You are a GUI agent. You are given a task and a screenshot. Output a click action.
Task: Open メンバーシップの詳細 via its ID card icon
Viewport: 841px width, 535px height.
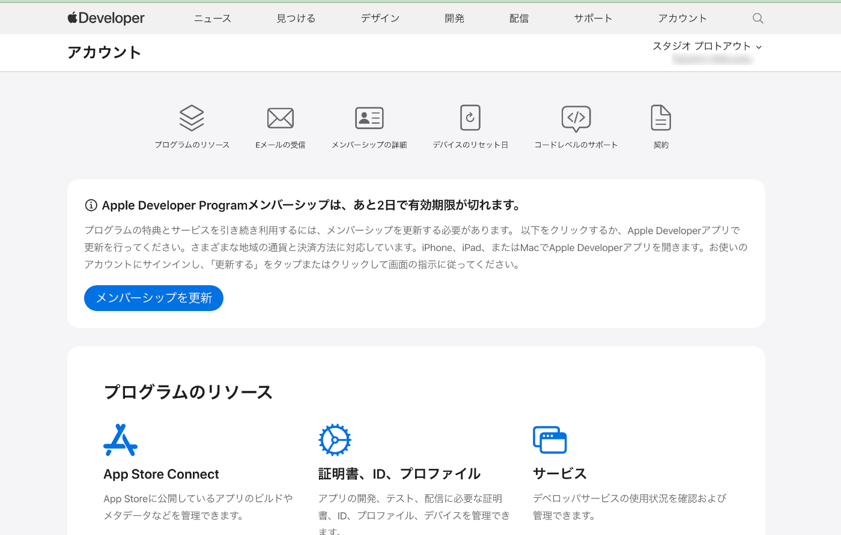coord(369,118)
